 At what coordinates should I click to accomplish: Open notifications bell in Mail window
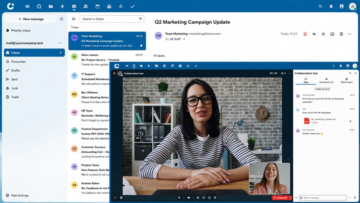click(331, 6)
